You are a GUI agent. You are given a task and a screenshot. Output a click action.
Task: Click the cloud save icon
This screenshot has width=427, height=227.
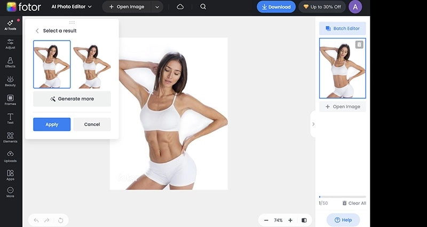[x=180, y=7]
